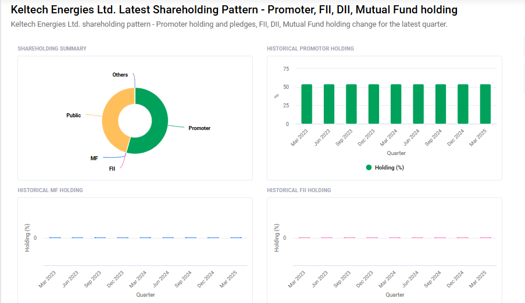Click Dec 2024 label on FII chart axis
Viewport: 525px width, 303px height.
coord(455,279)
